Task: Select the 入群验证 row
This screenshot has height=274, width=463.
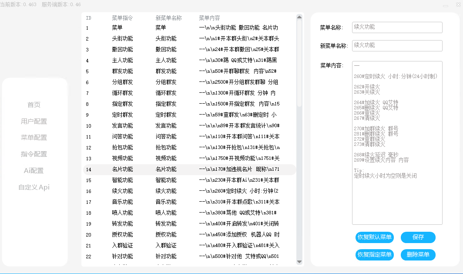Action: click(190, 246)
